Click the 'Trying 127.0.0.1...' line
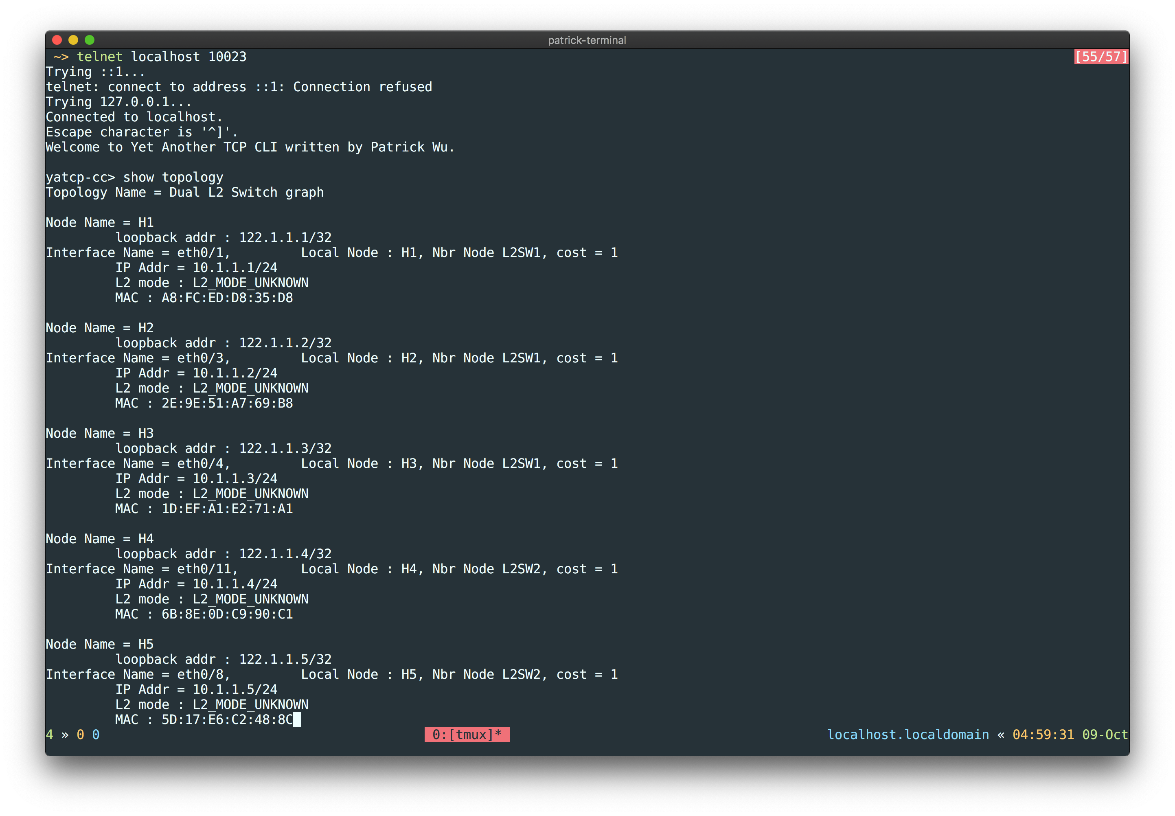This screenshot has height=816, width=1175. pos(118,102)
